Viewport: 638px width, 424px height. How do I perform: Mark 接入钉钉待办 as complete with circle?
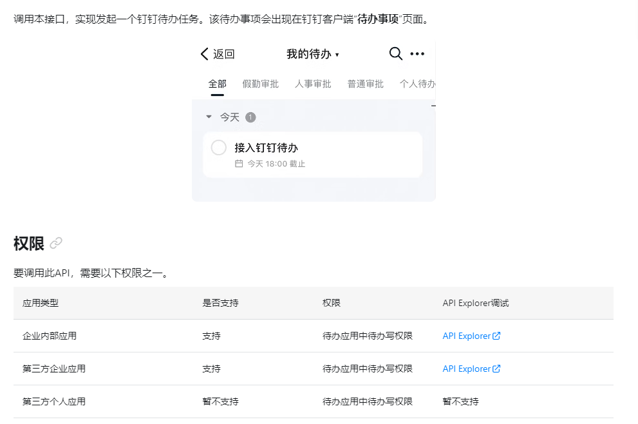[x=218, y=148]
